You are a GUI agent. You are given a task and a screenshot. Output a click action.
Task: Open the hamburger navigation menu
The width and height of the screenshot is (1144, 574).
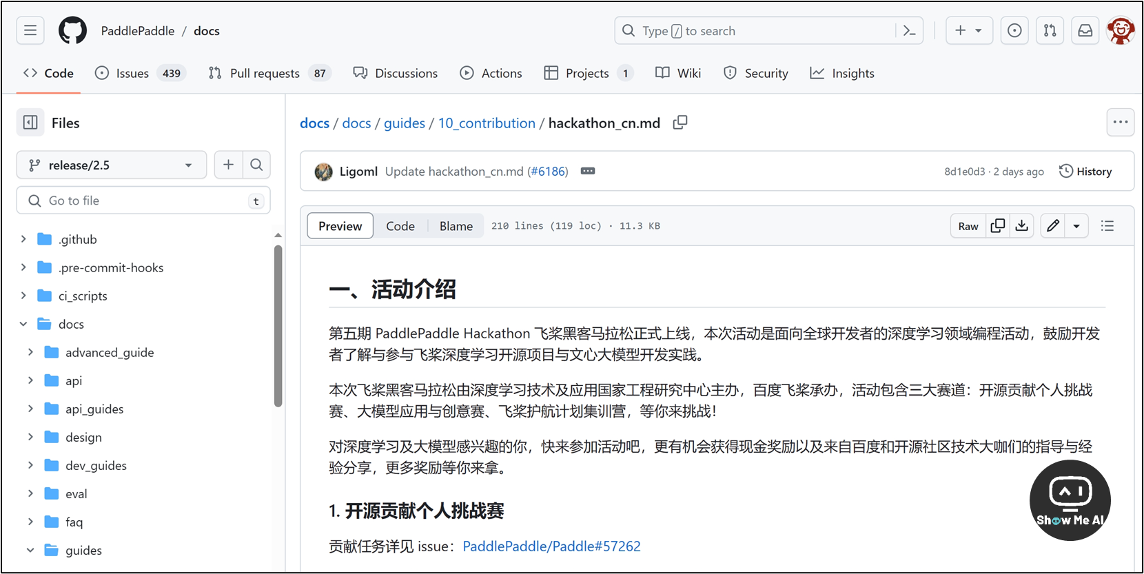point(30,30)
